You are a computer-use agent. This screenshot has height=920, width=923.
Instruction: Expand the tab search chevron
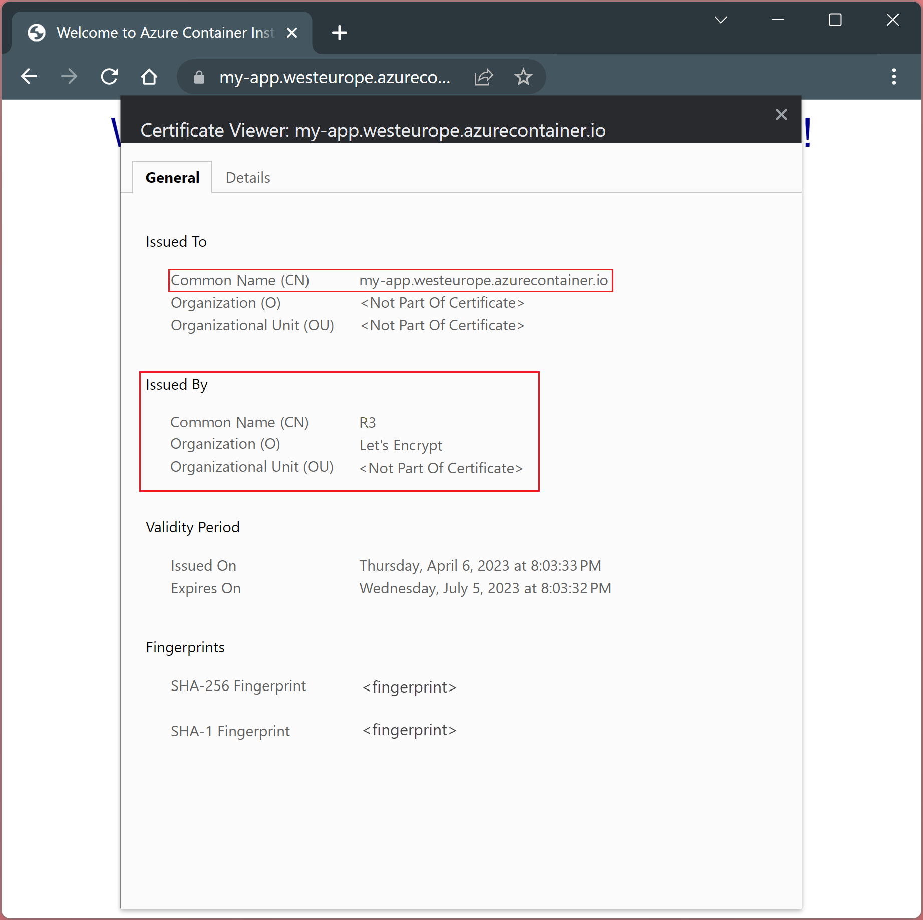tap(721, 20)
